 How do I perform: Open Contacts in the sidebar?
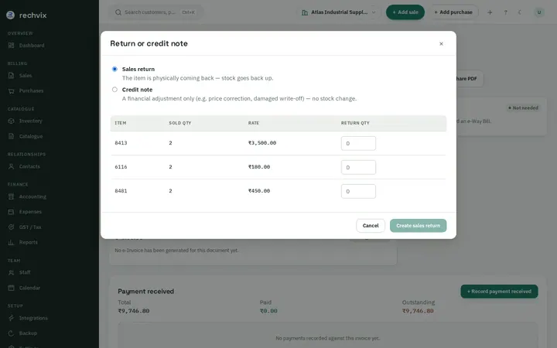tap(29, 166)
